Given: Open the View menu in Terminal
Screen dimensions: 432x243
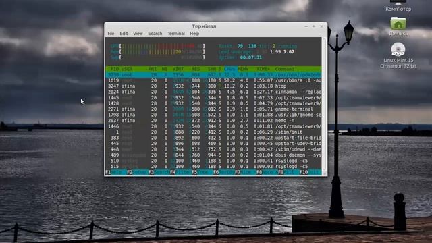Looking at the screenshot, I should tap(138, 34).
